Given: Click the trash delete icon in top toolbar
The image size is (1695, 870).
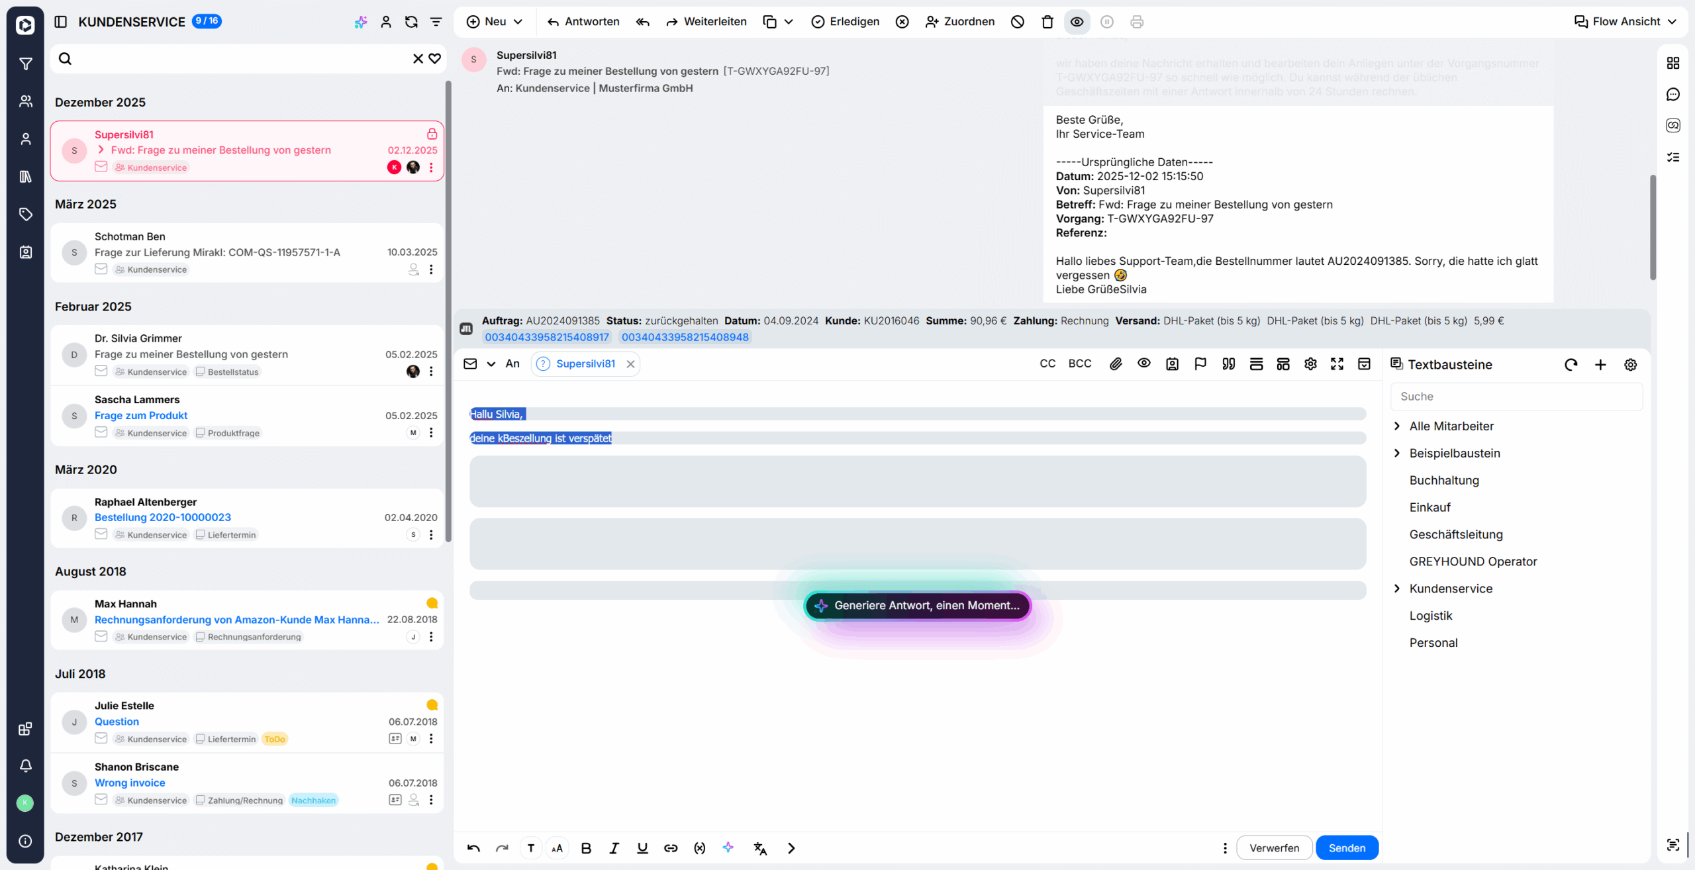Looking at the screenshot, I should click(x=1047, y=22).
